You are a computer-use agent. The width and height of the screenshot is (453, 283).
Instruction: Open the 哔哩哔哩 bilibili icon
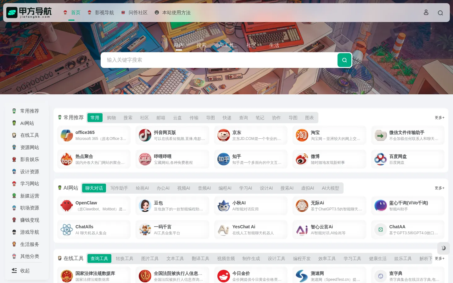click(x=145, y=159)
